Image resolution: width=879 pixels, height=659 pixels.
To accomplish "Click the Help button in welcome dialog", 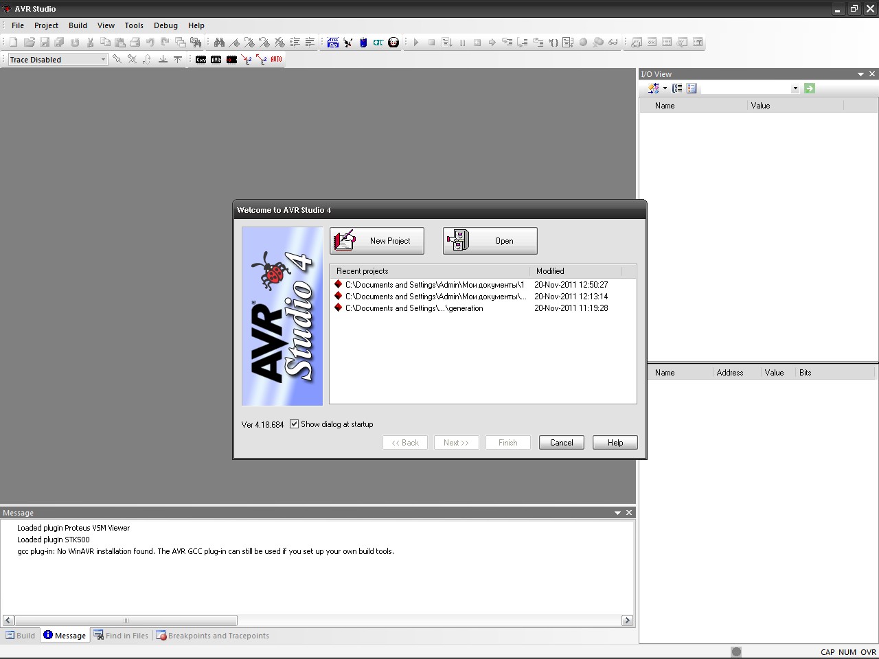I will (615, 443).
